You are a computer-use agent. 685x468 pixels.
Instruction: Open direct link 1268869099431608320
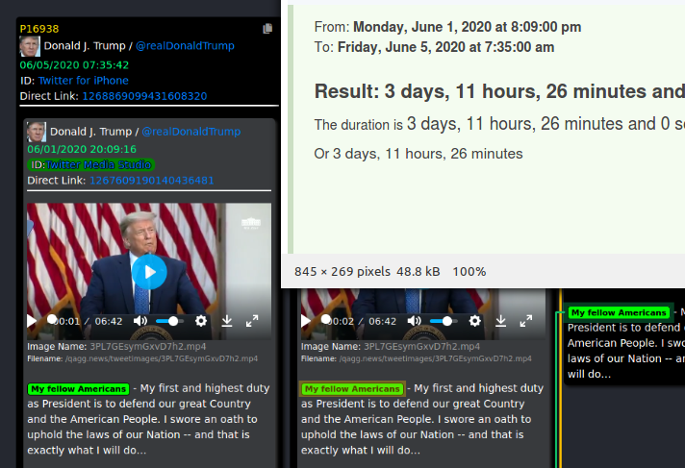tap(143, 96)
